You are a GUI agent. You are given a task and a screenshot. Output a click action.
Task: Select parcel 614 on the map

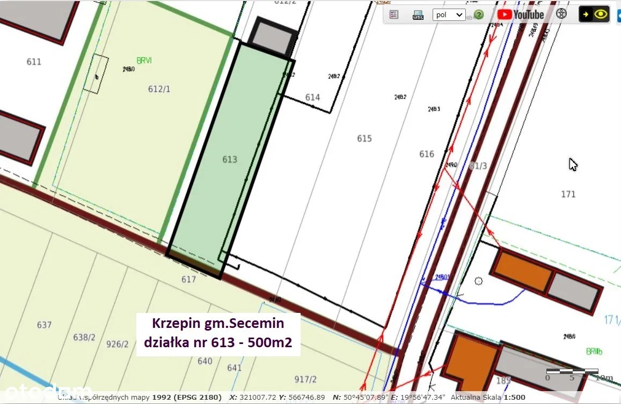[x=312, y=97]
